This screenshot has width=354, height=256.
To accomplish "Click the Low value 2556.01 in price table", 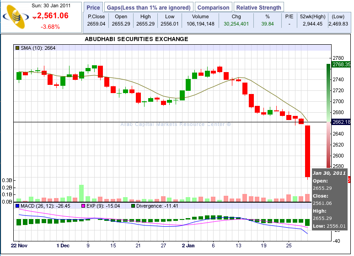I will click(x=170, y=24).
